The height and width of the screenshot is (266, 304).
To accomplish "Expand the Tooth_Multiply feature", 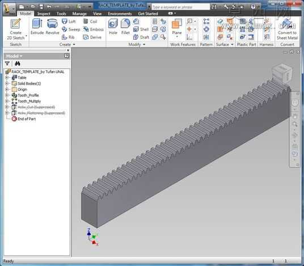I will coord(7,101).
